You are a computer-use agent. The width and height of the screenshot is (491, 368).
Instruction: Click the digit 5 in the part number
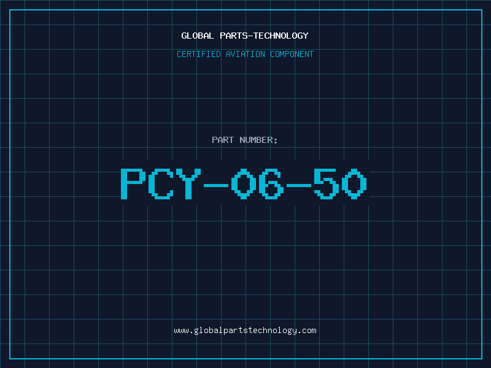click(x=327, y=183)
